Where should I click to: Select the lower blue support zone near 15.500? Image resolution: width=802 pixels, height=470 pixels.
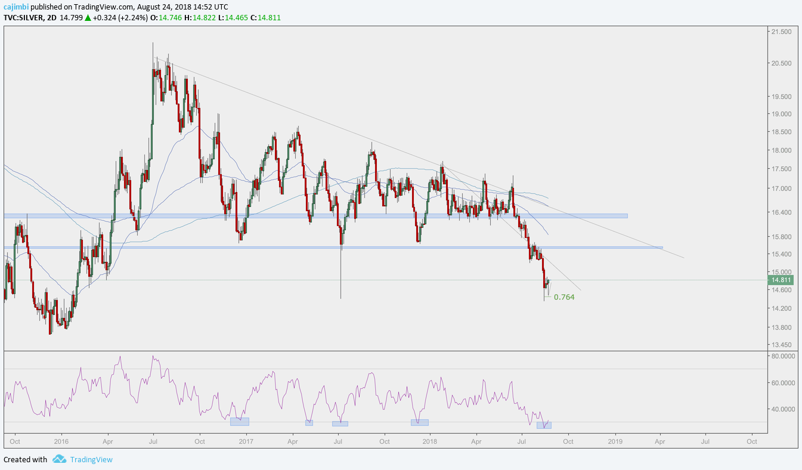tap(333, 248)
